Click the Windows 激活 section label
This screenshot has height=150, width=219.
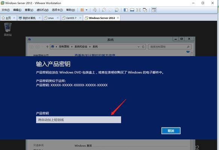click(83, 145)
